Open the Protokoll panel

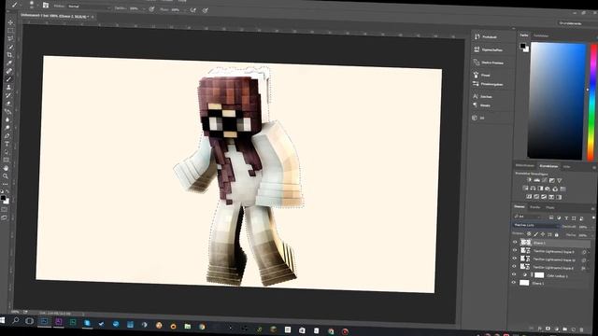(486, 37)
